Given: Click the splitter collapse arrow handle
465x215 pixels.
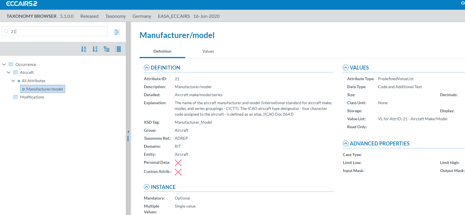Looking at the screenshot, I should [128, 132].
